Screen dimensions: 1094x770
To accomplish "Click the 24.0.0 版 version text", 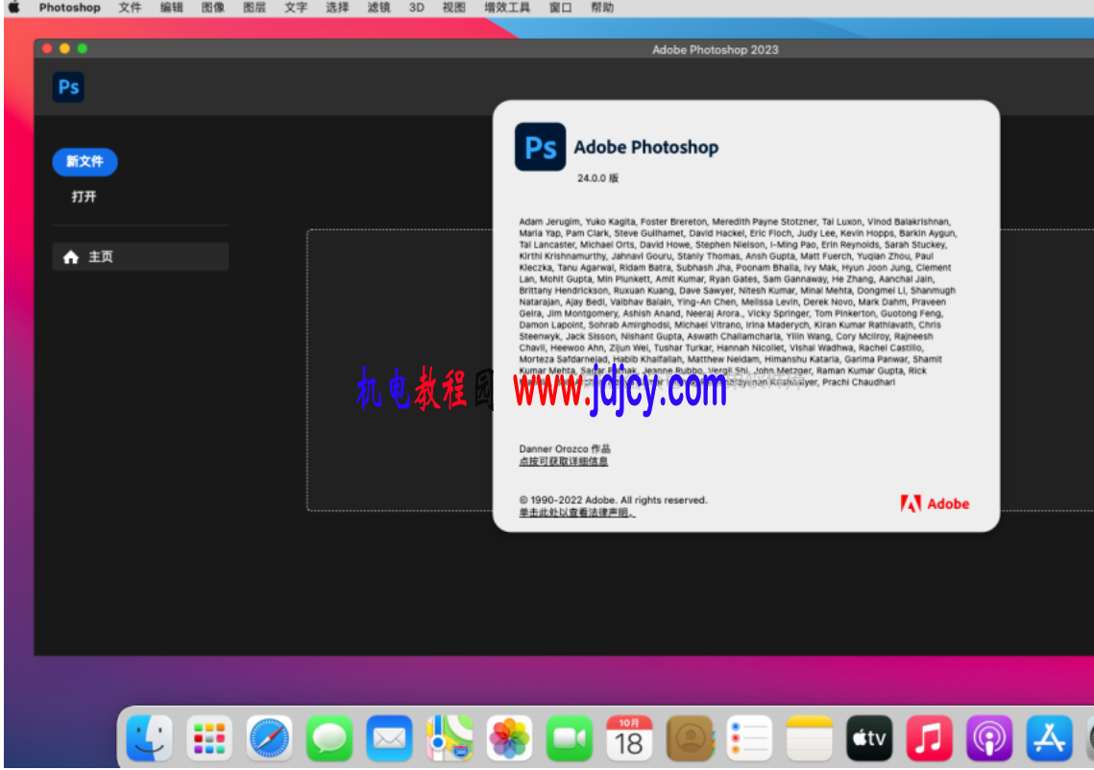I will pyautogui.click(x=598, y=178).
